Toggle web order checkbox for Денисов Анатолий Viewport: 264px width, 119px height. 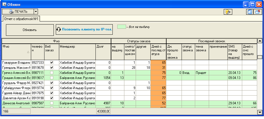click(x=51, y=103)
